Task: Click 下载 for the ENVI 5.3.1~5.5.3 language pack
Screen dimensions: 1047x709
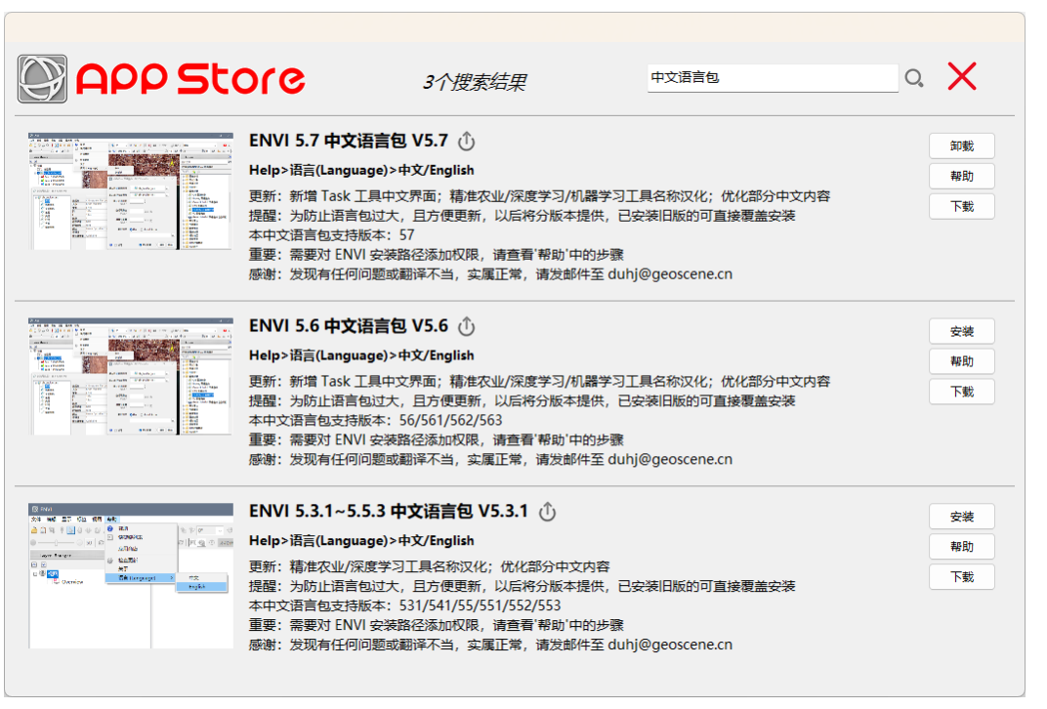Action: click(961, 577)
